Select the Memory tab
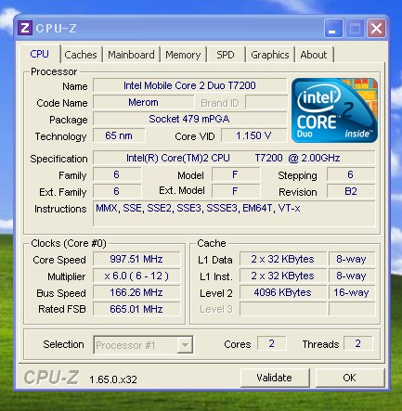Viewport: 402px width, 411px height. pyautogui.click(x=183, y=55)
